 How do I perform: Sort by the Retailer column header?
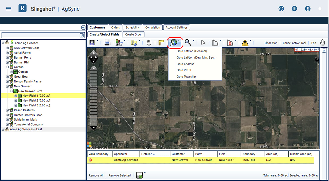[155, 154]
